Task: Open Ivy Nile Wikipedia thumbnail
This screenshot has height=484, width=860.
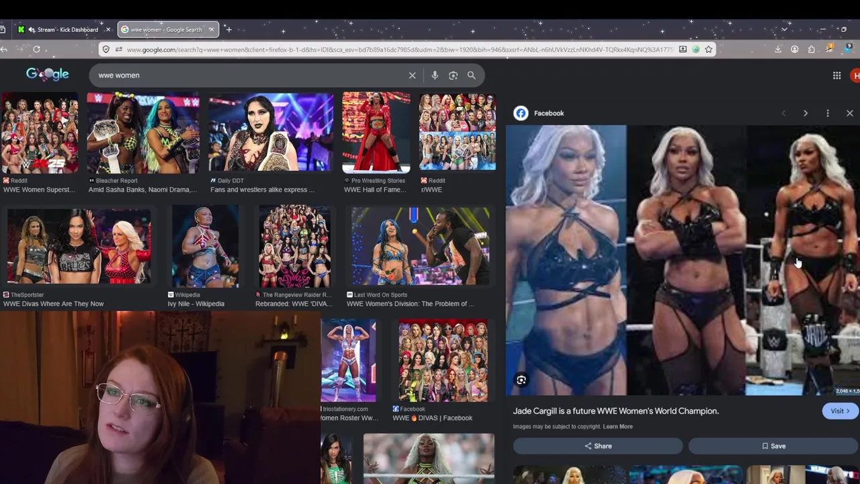Action: pos(205,246)
